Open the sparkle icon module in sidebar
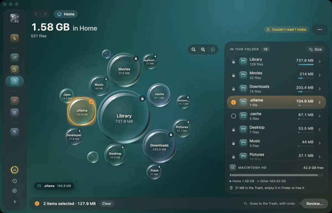Screen dimensions: 332x213 tap(15, 38)
